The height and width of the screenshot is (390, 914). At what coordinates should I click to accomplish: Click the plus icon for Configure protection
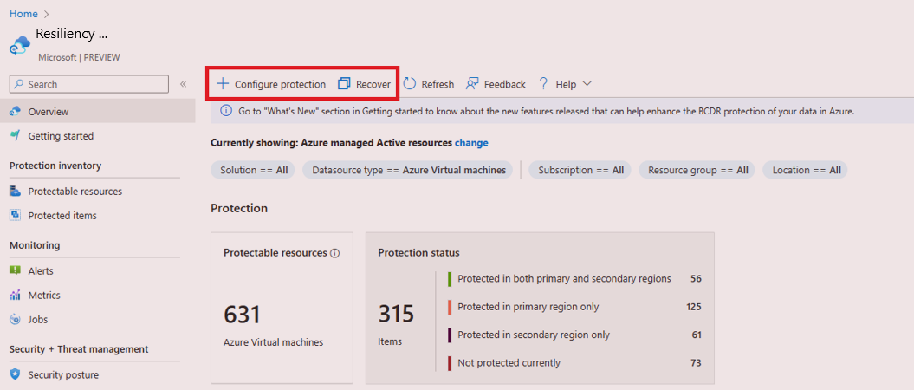click(x=223, y=84)
